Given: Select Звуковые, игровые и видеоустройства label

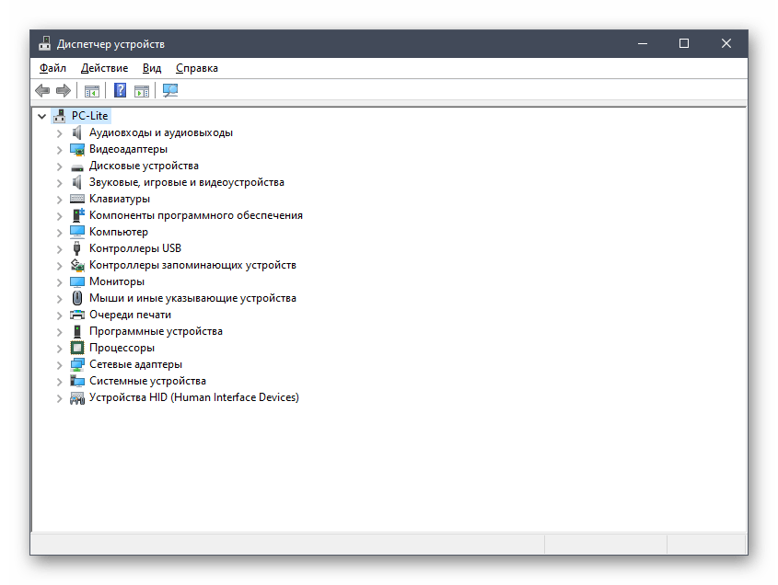Looking at the screenshot, I should [x=187, y=182].
